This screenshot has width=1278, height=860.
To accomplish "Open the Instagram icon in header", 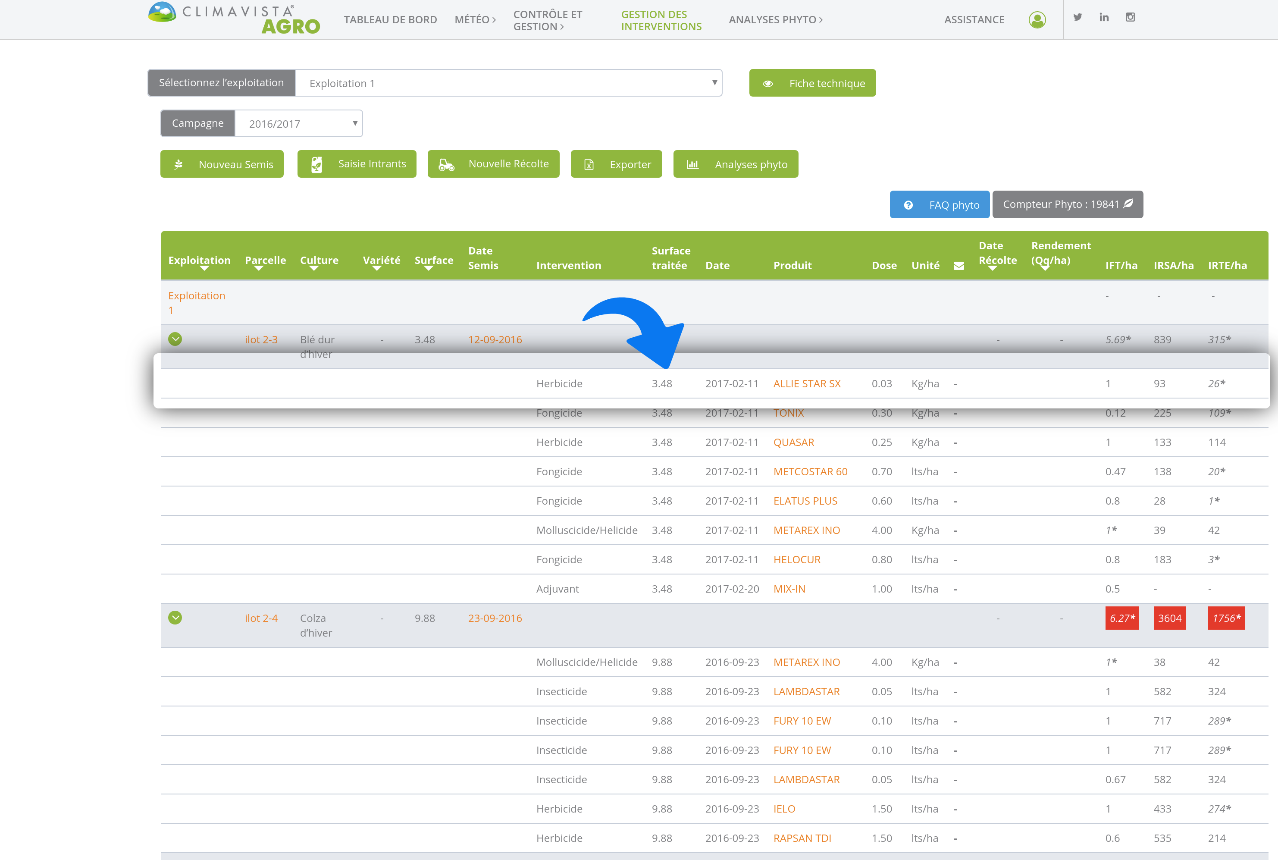I will coord(1130,17).
